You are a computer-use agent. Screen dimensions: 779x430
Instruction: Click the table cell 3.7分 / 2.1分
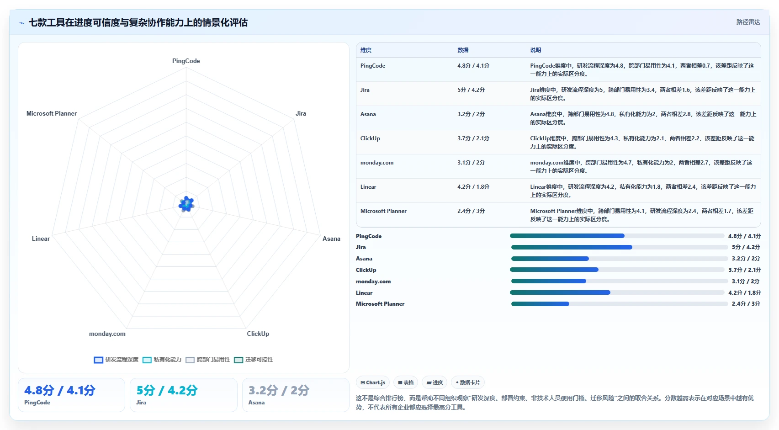click(x=473, y=138)
